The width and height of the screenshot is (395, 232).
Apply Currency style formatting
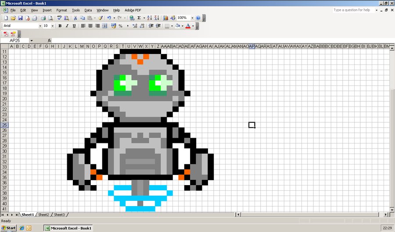click(114, 26)
